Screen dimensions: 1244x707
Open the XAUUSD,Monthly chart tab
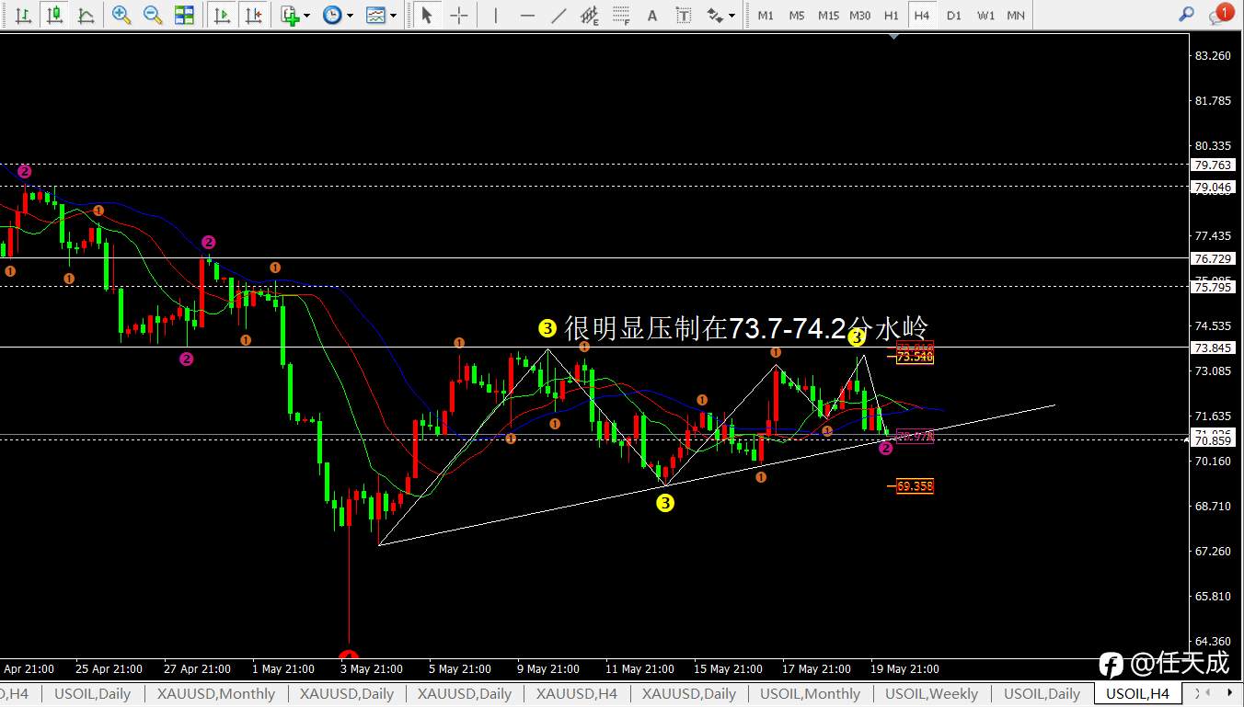pyautogui.click(x=216, y=694)
